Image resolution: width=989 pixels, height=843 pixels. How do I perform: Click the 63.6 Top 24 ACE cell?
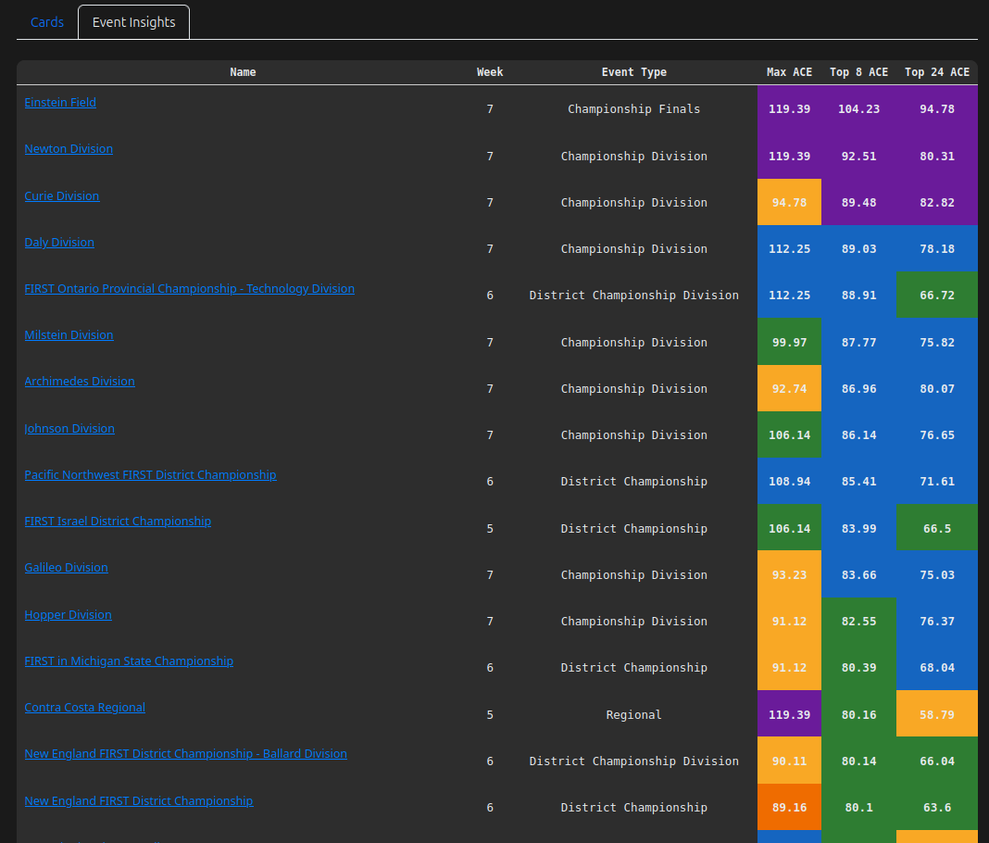pyautogui.click(x=936, y=807)
